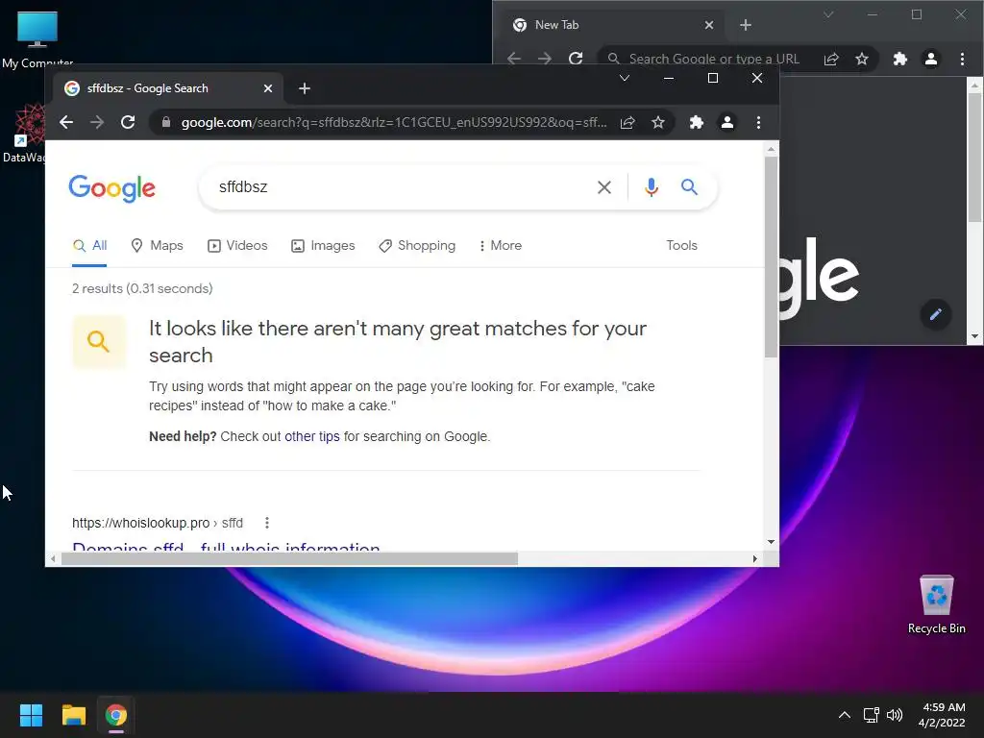Open profile icon in the New Tab window
Viewport: 984px width, 738px height.
coord(931,59)
